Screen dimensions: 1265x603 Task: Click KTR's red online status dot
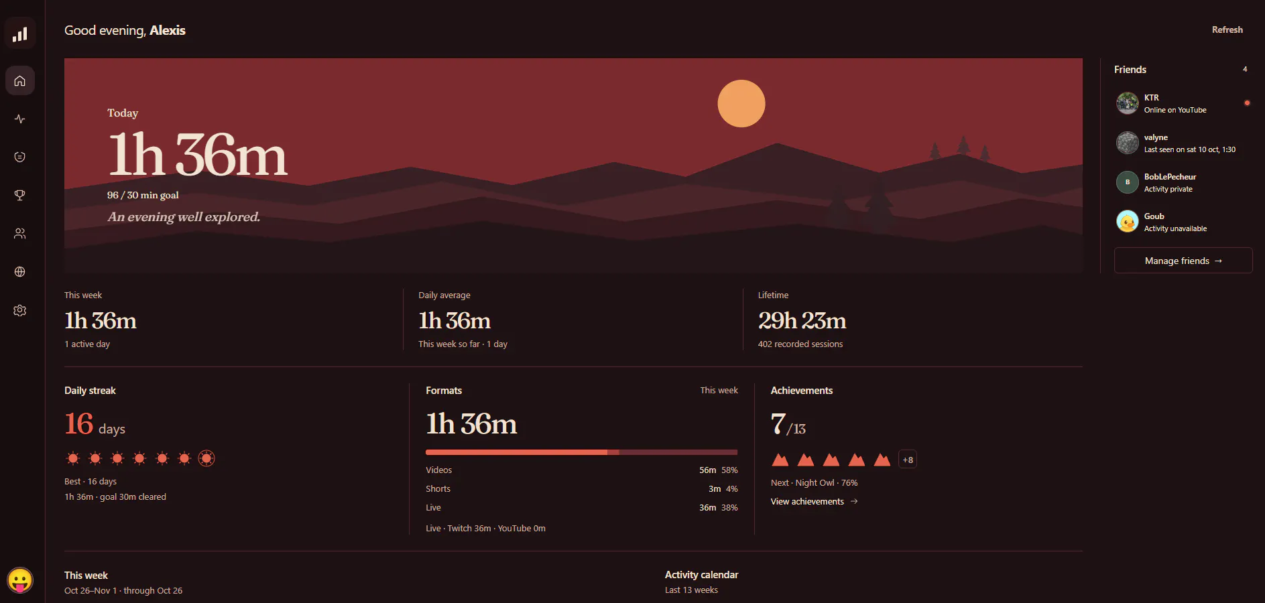1247,103
